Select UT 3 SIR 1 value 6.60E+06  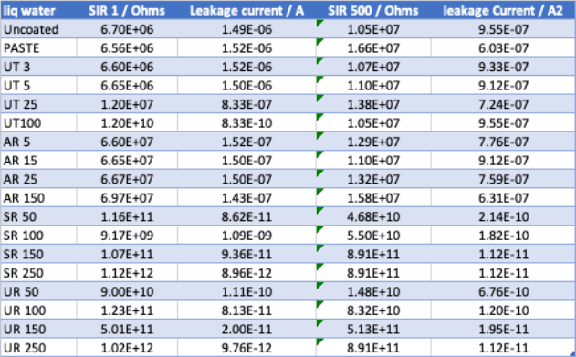pos(127,67)
